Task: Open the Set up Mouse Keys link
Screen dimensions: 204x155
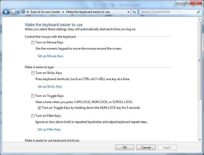Action: click(50, 56)
